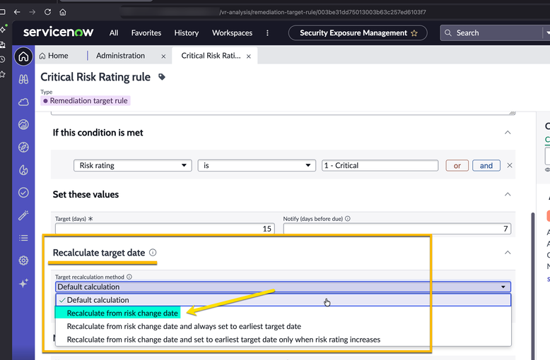Favorite Security Exposure Management with star

click(x=414, y=33)
